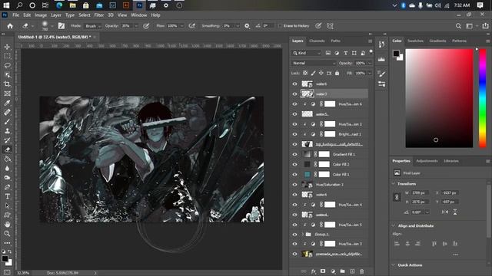Select the Pen tool
The width and height of the screenshot is (492, 276).
[7, 187]
